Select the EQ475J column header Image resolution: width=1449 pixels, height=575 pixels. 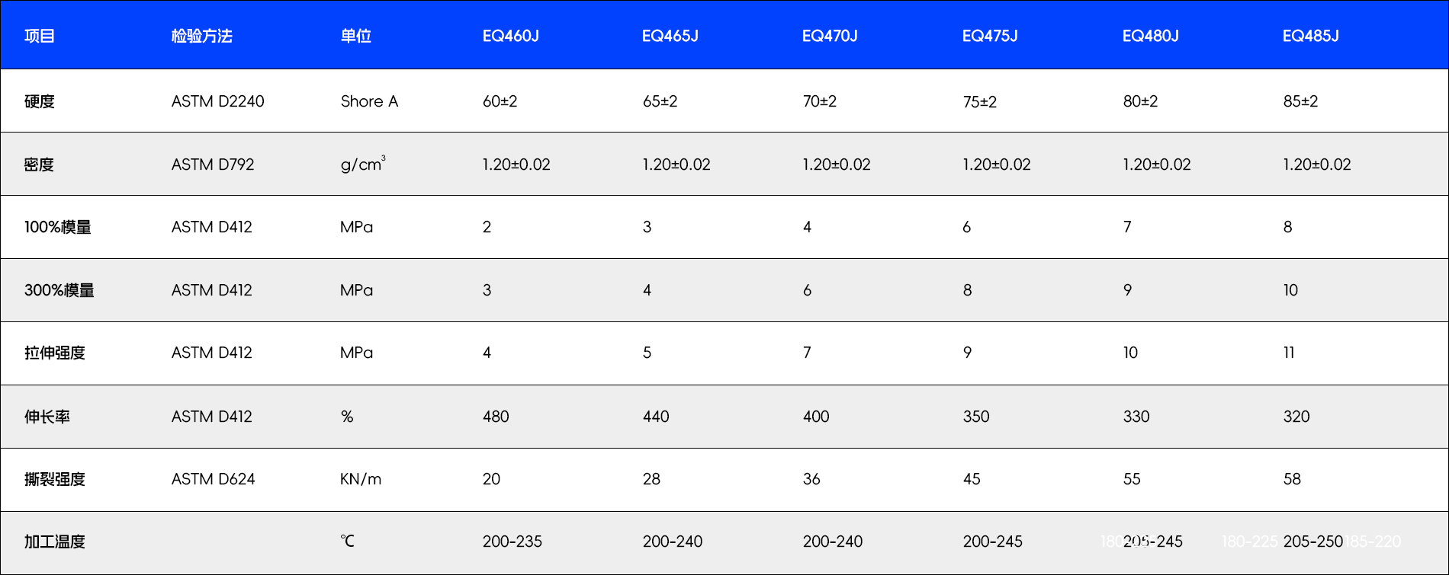[x=990, y=36]
